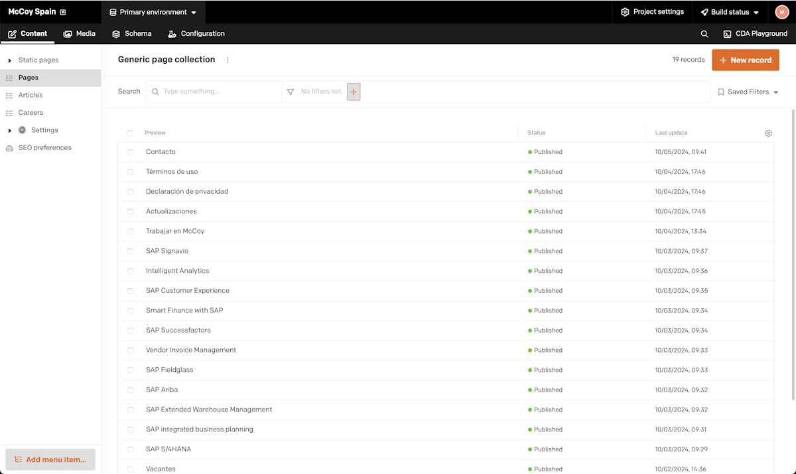Select the Declaración de privacidad checkbox
The height and width of the screenshot is (474, 796).
point(130,192)
